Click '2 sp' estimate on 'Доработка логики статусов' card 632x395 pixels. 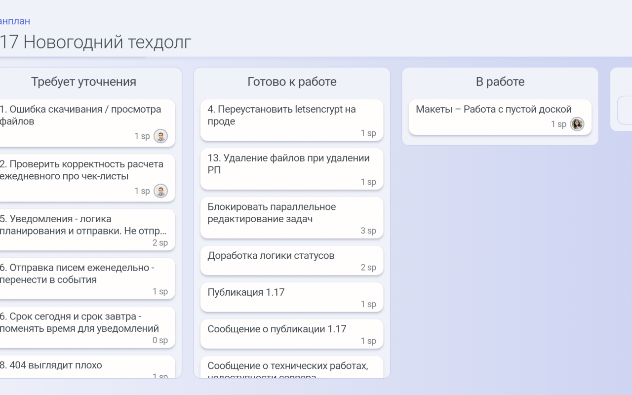coord(368,268)
